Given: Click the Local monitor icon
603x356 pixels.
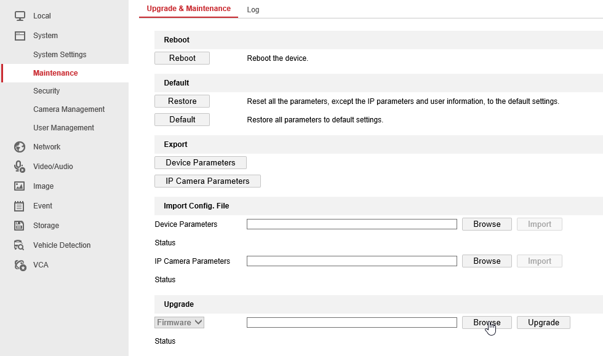Looking at the screenshot, I should tap(20, 16).
